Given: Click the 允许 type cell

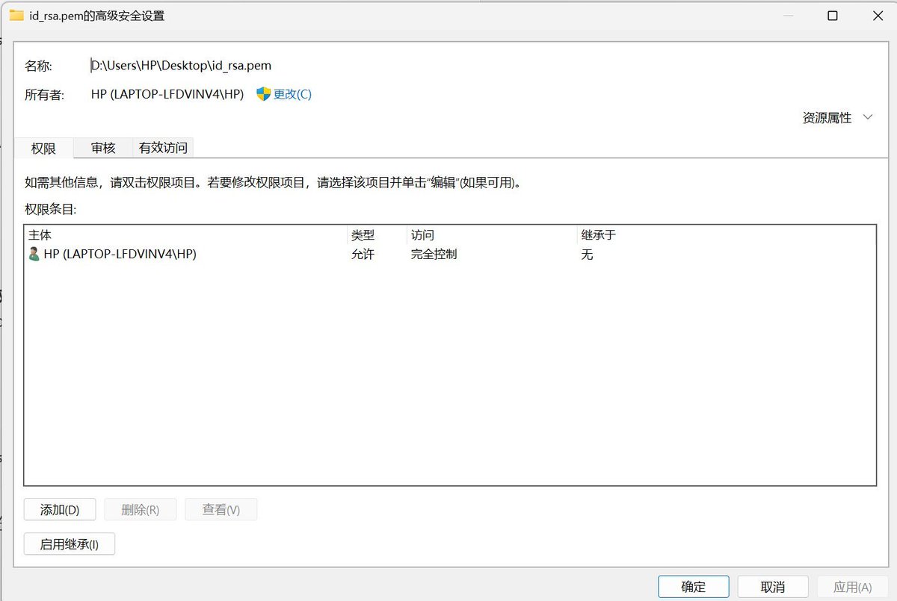Looking at the screenshot, I should coord(363,255).
